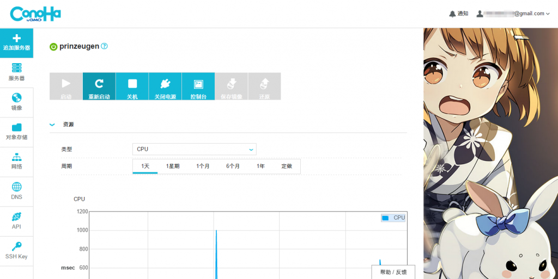Viewport: 558px width, 279px height.
Task: Toggle the CPU legend color swatch
Action: [385, 218]
